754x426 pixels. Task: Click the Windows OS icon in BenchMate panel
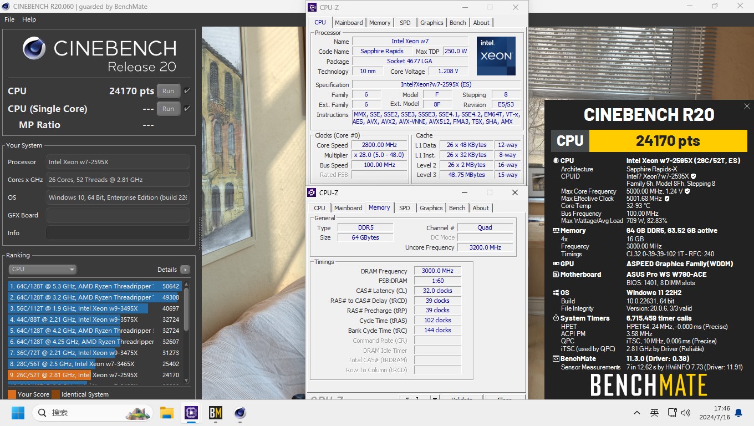pos(556,293)
